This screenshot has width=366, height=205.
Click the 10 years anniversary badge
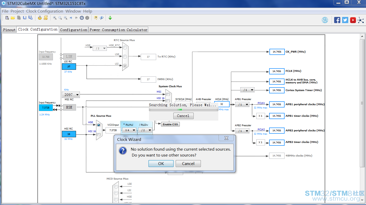325,20
